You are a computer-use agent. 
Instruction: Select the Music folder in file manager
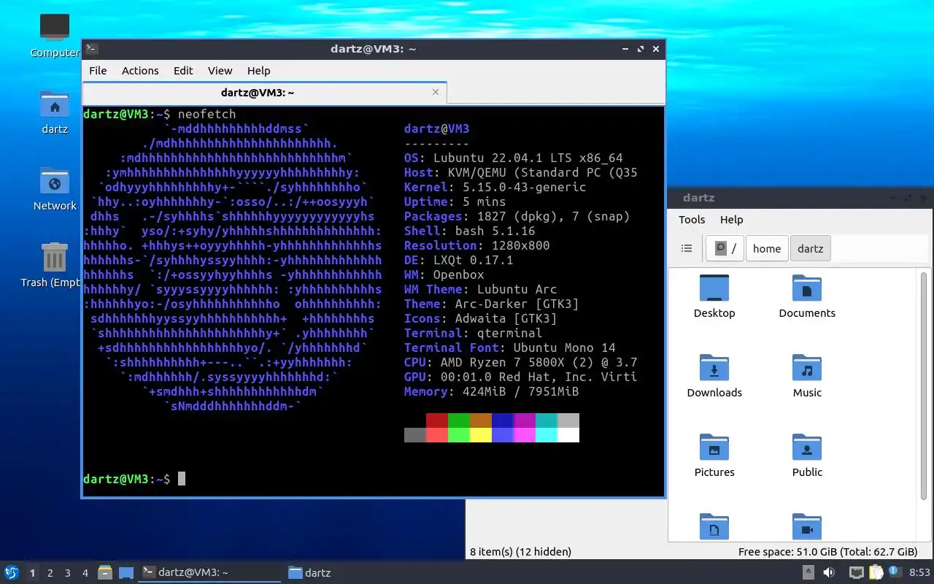point(807,377)
